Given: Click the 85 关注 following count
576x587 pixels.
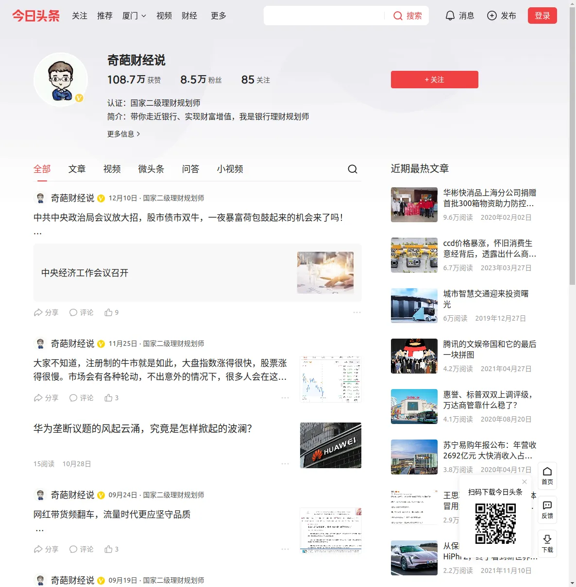Looking at the screenshot, I should pyautogui.click(x=255, y=80).
